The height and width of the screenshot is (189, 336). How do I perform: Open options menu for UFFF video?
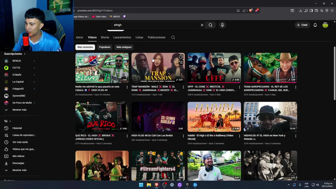coord(239,87)
